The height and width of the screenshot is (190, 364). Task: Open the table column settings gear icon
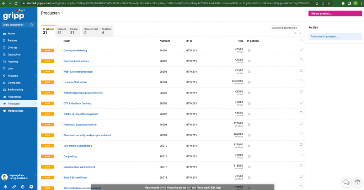point(295,33)
